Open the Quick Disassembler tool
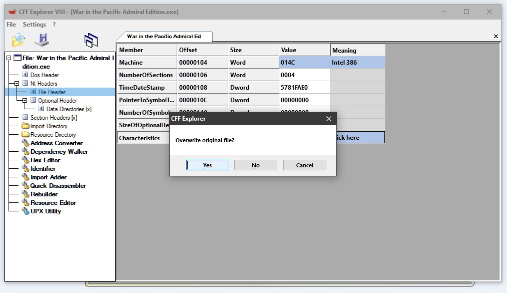 [x=58, y=186]
